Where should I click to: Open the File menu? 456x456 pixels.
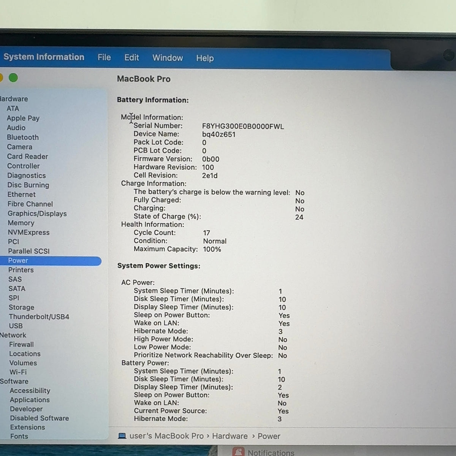pyautogui.click(x=104, y=57)
